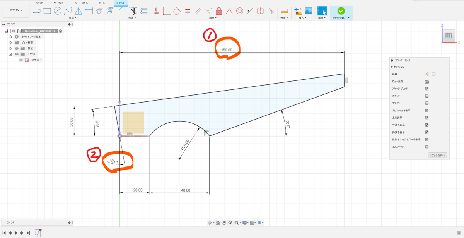Apply Equal constraint
464x238 pixels.
click(x=188, y=11)
